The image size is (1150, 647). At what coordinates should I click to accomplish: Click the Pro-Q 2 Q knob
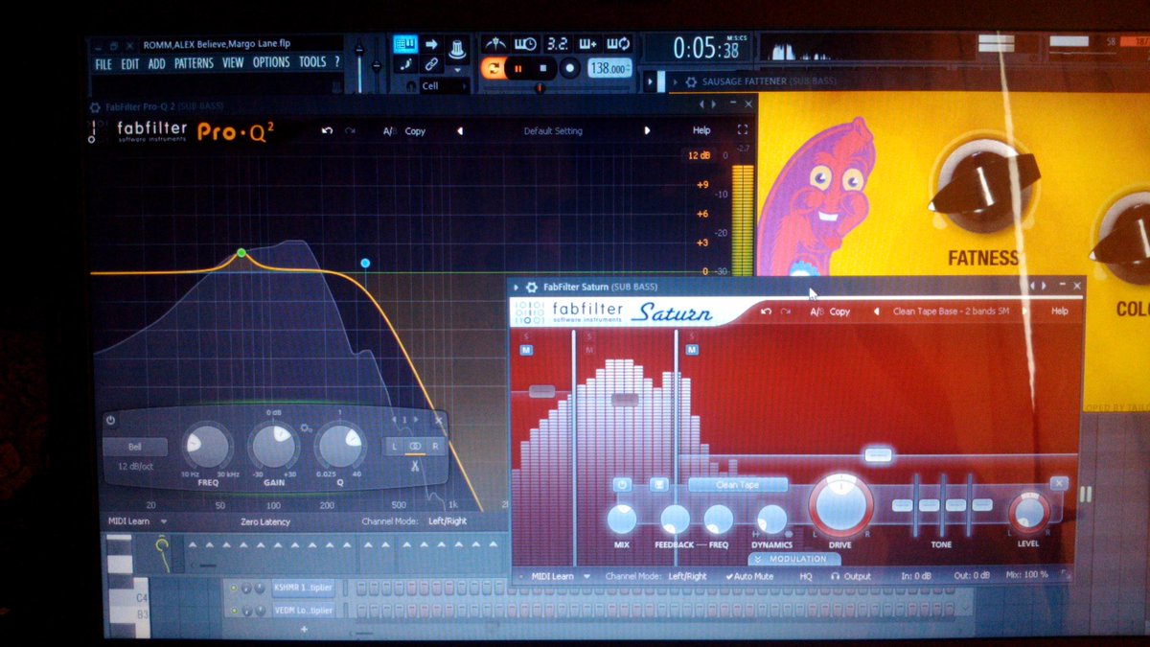click(x=340, y=446)
